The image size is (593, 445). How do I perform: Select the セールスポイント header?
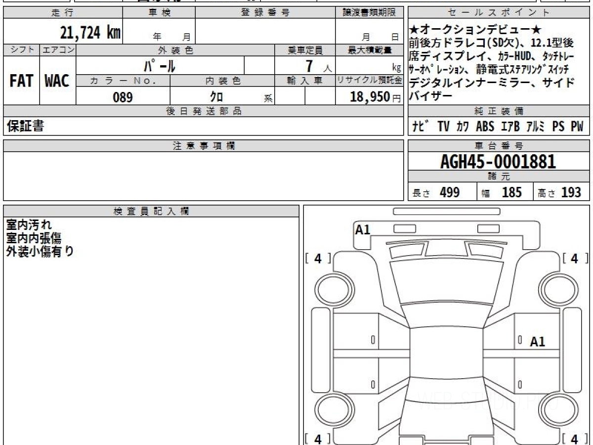[x=499, y=13]
